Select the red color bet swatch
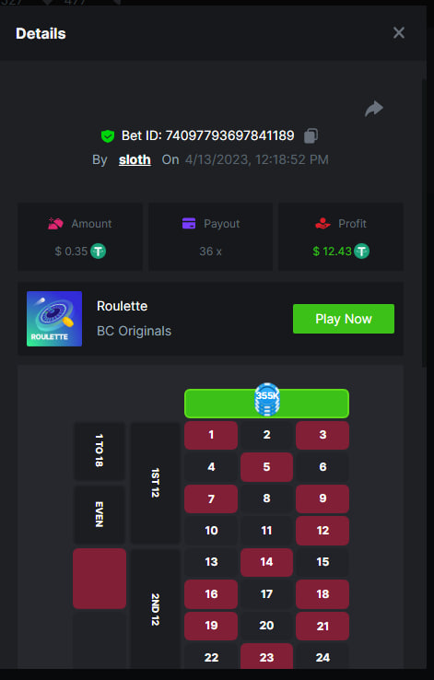Viewport: 434px width, 680px height. [100, 579]
